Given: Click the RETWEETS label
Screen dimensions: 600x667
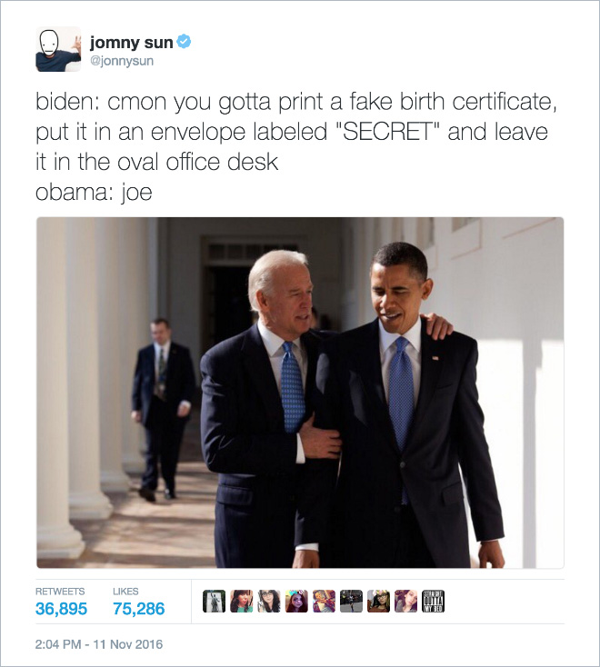Looking at the screenshot, I should point(60,592).
